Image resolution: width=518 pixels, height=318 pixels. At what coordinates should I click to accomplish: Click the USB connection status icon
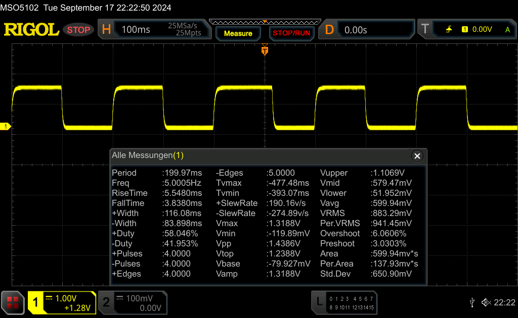point(472,302)
